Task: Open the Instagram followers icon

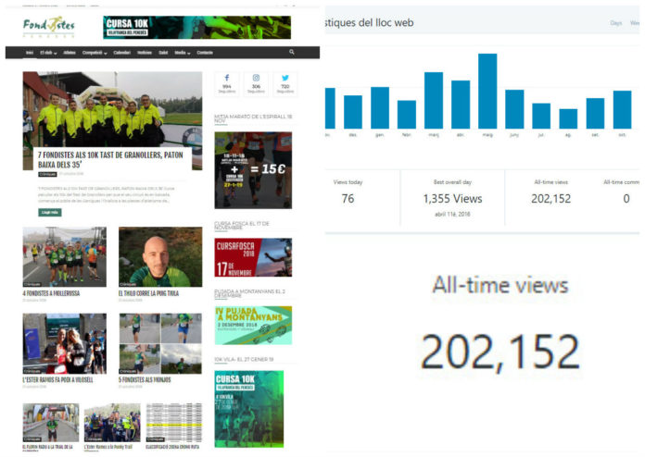Action: pos(257,82)
